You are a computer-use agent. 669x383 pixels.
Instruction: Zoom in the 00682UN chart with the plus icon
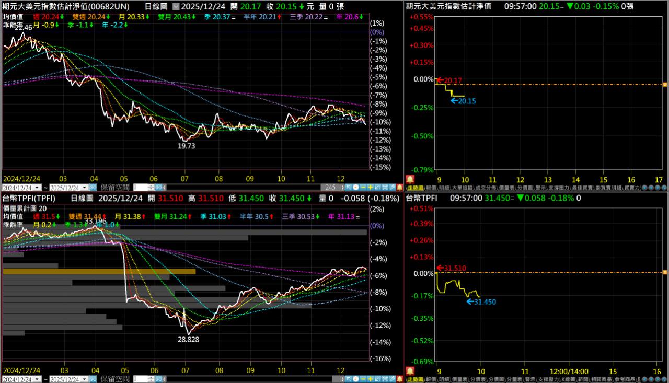point(370,187)
